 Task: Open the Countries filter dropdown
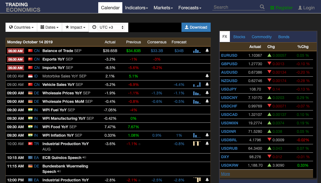(x=21, y=27)
